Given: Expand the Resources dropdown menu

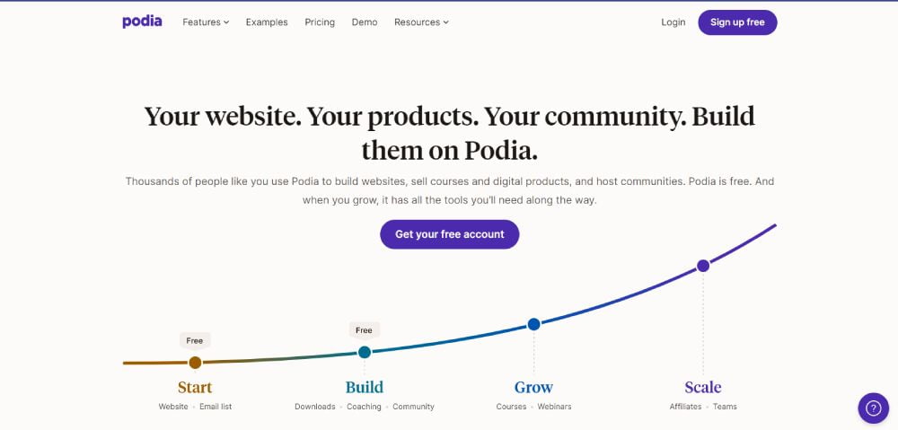Looking at the screenshot, I should (421, 22).
